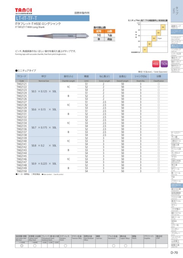
Task: Select code TA02126
Action: tap(22, 99)
